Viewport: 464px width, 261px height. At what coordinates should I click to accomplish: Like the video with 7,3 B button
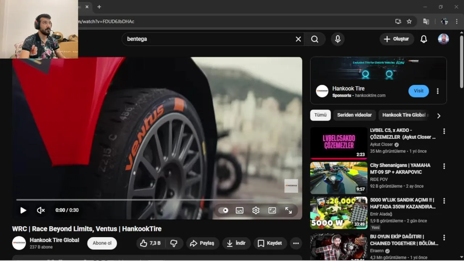pos(150,243)
